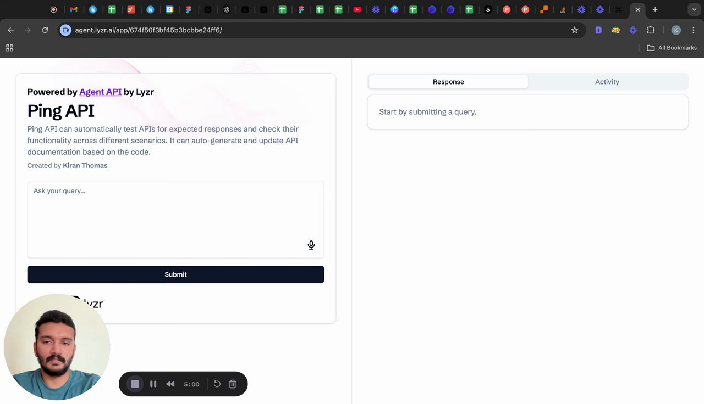This screenshot has height=404, width=704.
Task: Stop the screen recording
Action: tap(135, 384)
